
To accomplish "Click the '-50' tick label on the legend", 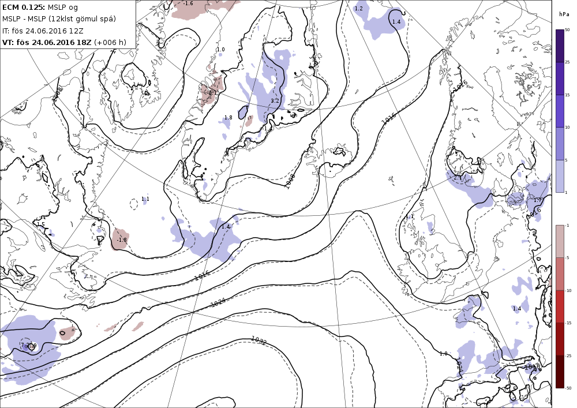I will click(568, 388).
